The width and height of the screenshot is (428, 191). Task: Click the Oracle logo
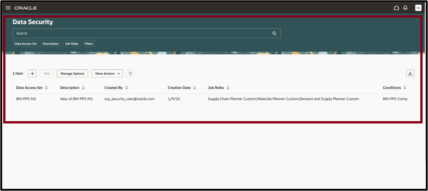(26, 8)
